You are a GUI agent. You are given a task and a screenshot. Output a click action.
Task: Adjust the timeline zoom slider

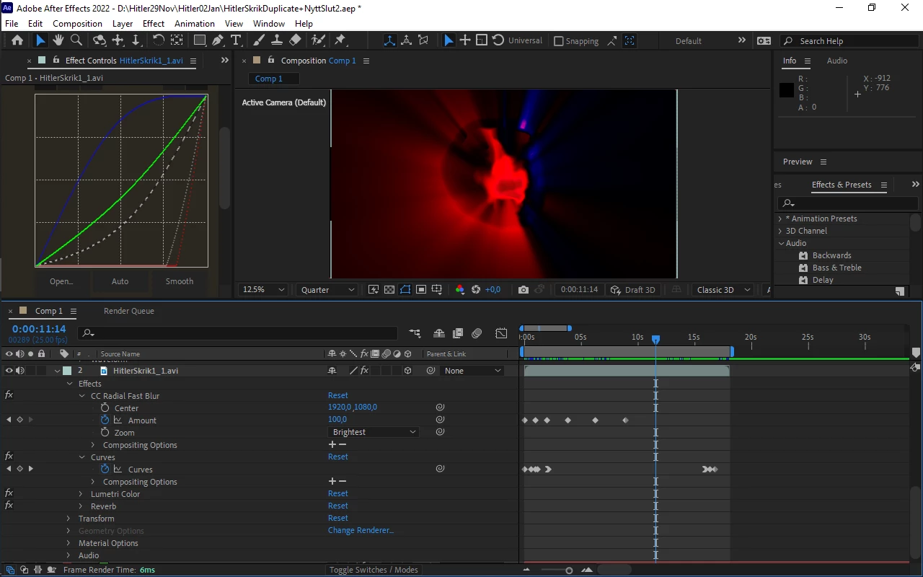tap(569, 571)
